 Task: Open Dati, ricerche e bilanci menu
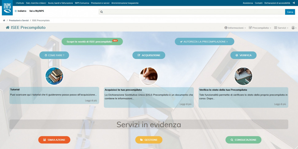point(36,3)
